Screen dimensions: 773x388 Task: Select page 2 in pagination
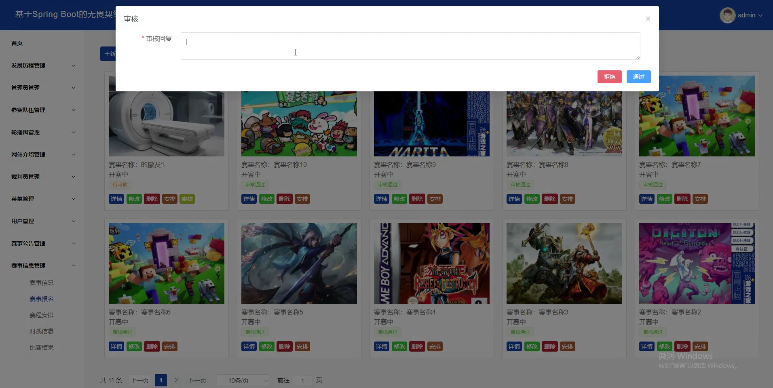176,380
